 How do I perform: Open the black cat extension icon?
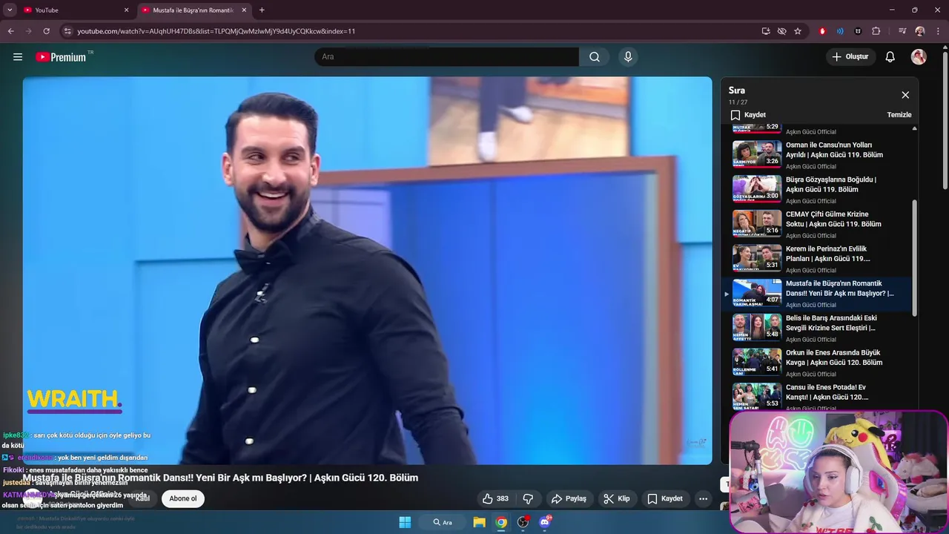pos(858,31)
